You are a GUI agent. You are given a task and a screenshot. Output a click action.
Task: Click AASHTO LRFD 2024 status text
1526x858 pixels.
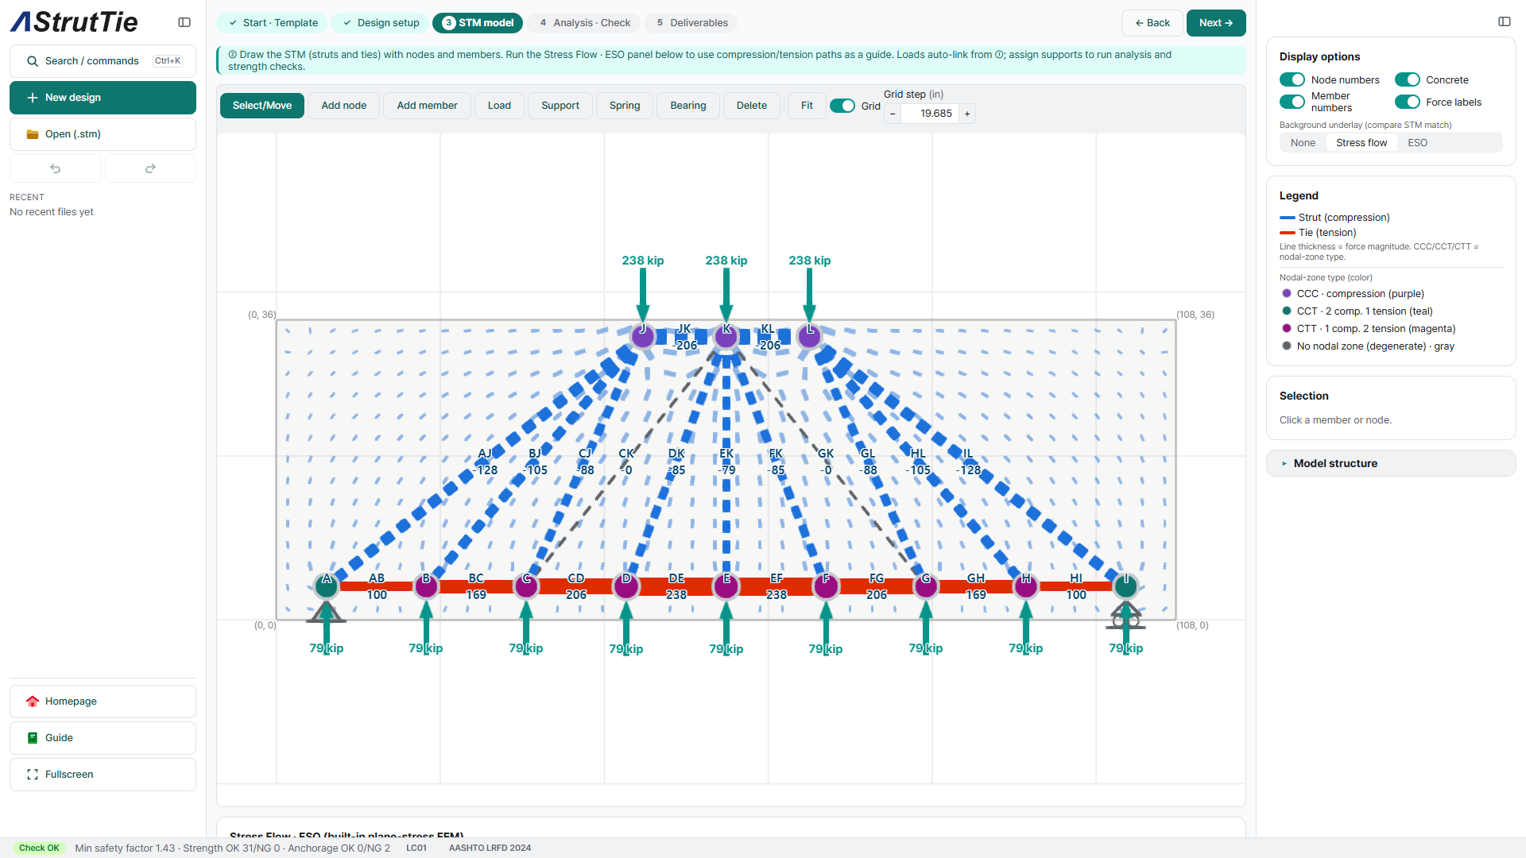click(490, 848)
